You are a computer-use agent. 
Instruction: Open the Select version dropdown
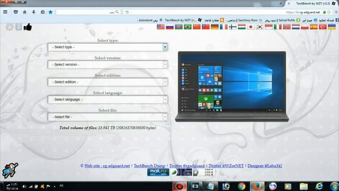pos(108,65)
